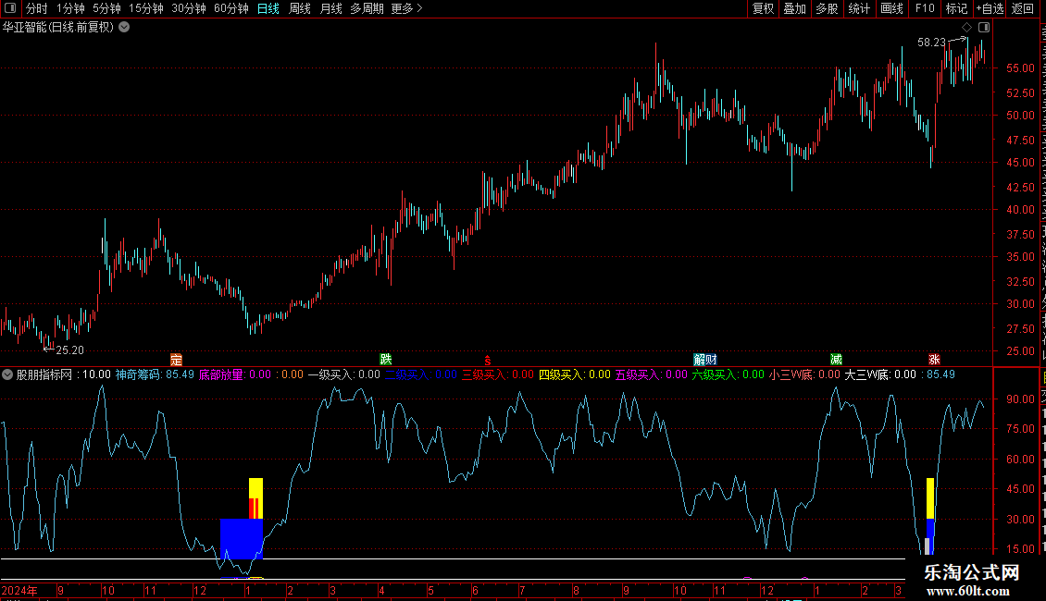Open the 华亚智能 chart title dropdown
The image size is (1046, 601).
point(124,28)
